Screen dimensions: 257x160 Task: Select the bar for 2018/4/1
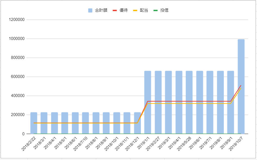54,123
